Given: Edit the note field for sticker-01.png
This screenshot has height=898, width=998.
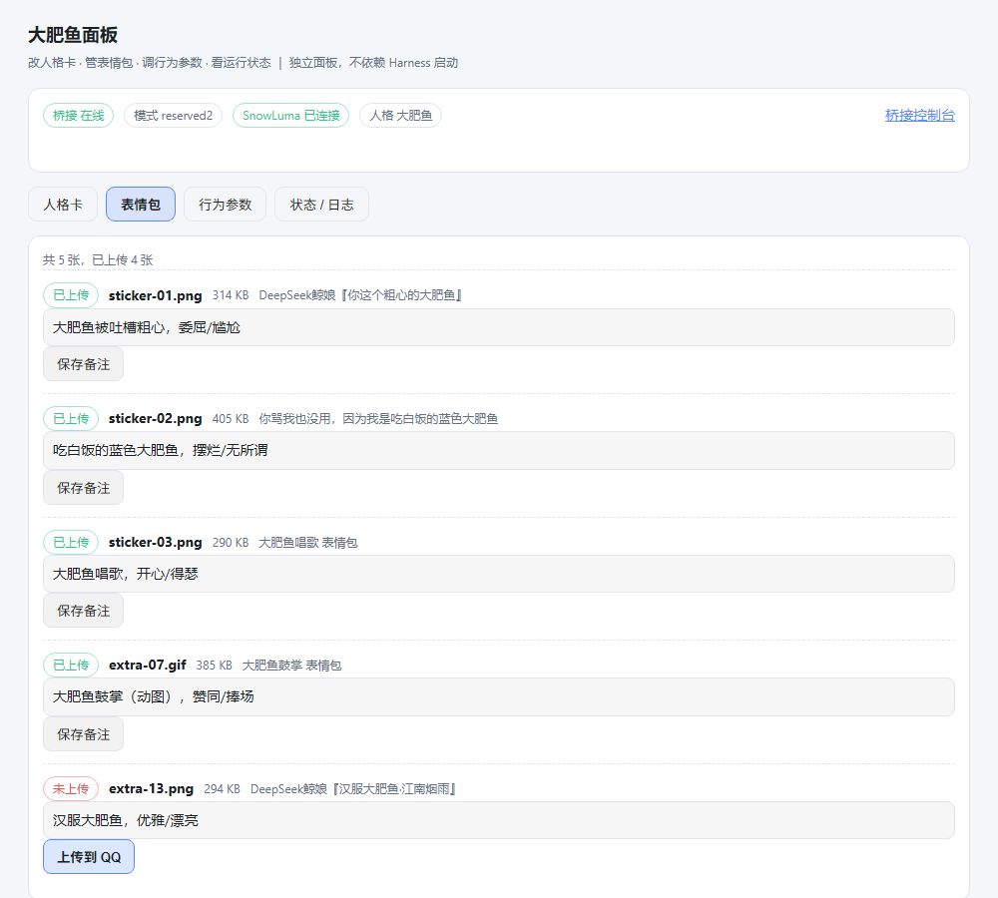Looking at the screenshot, I should coord(499,327).
